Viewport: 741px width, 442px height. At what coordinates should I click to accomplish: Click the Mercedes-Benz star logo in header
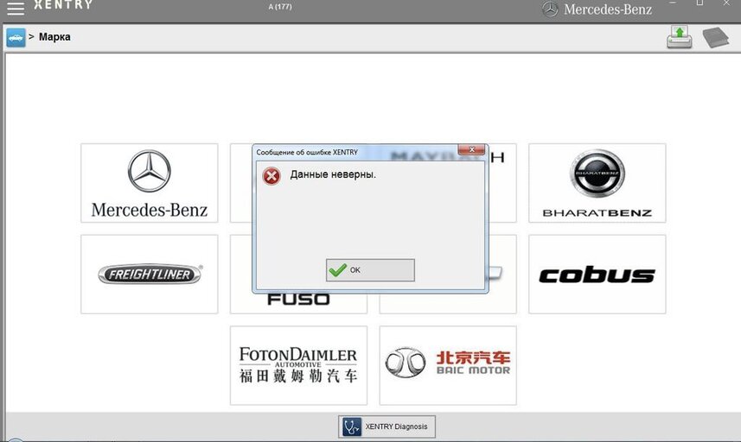tap(550, 9)
